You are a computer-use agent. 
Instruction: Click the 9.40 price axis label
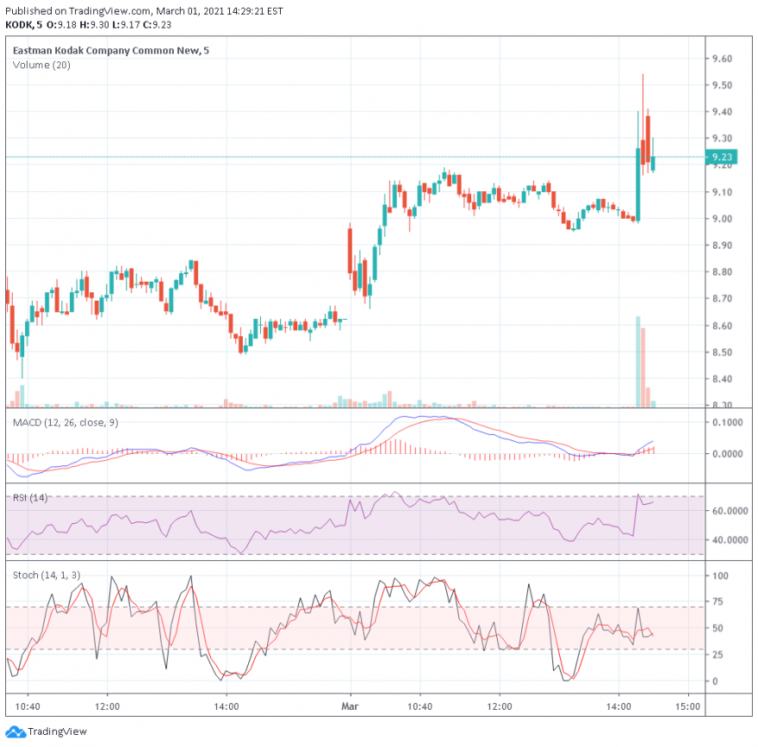[722, 112]
